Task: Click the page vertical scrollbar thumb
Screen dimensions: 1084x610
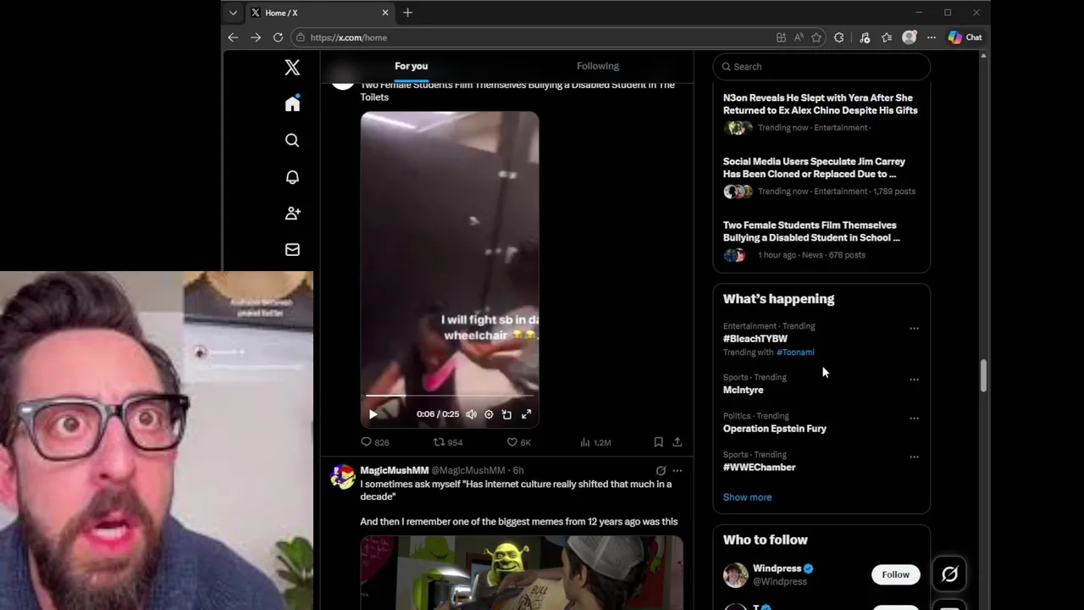Action: (x=983, y=376)
